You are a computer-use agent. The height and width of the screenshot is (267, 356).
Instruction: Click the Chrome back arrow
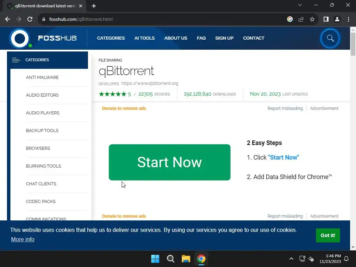8,19
